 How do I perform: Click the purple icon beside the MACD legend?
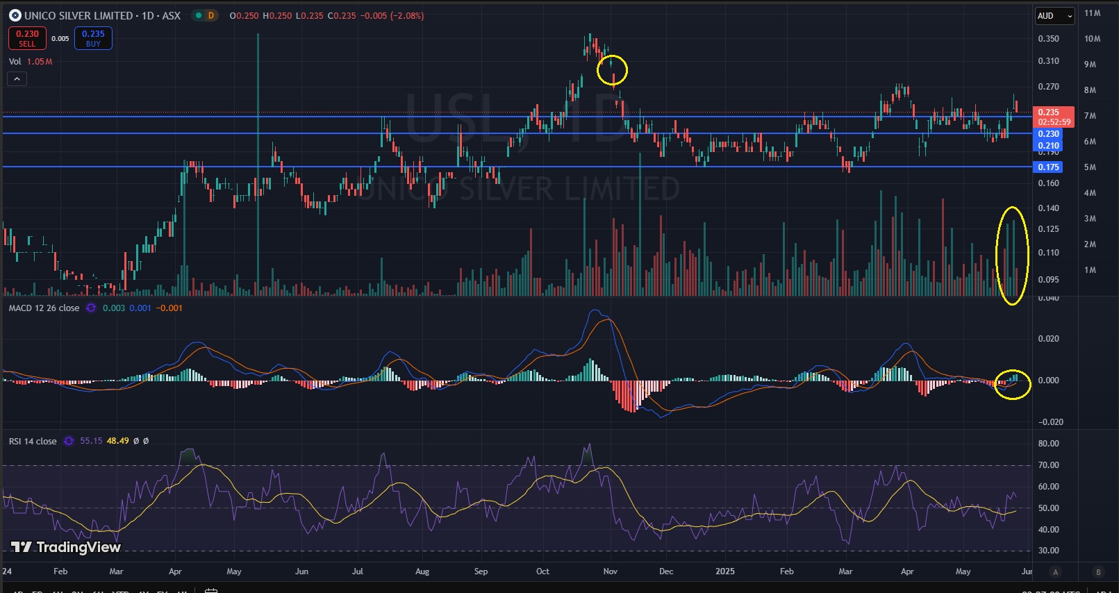click(x=91, y=308)
